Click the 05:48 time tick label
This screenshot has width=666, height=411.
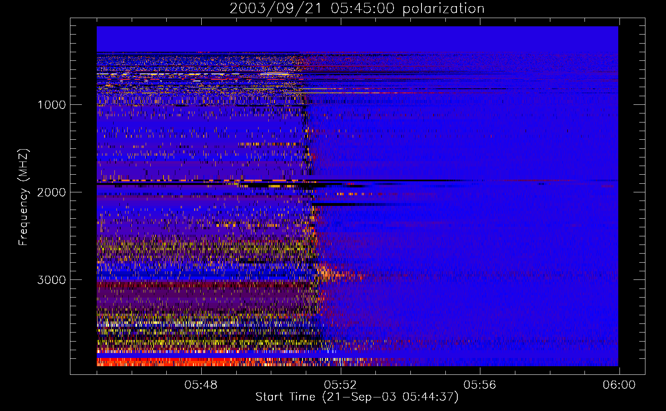click(201, 385)
